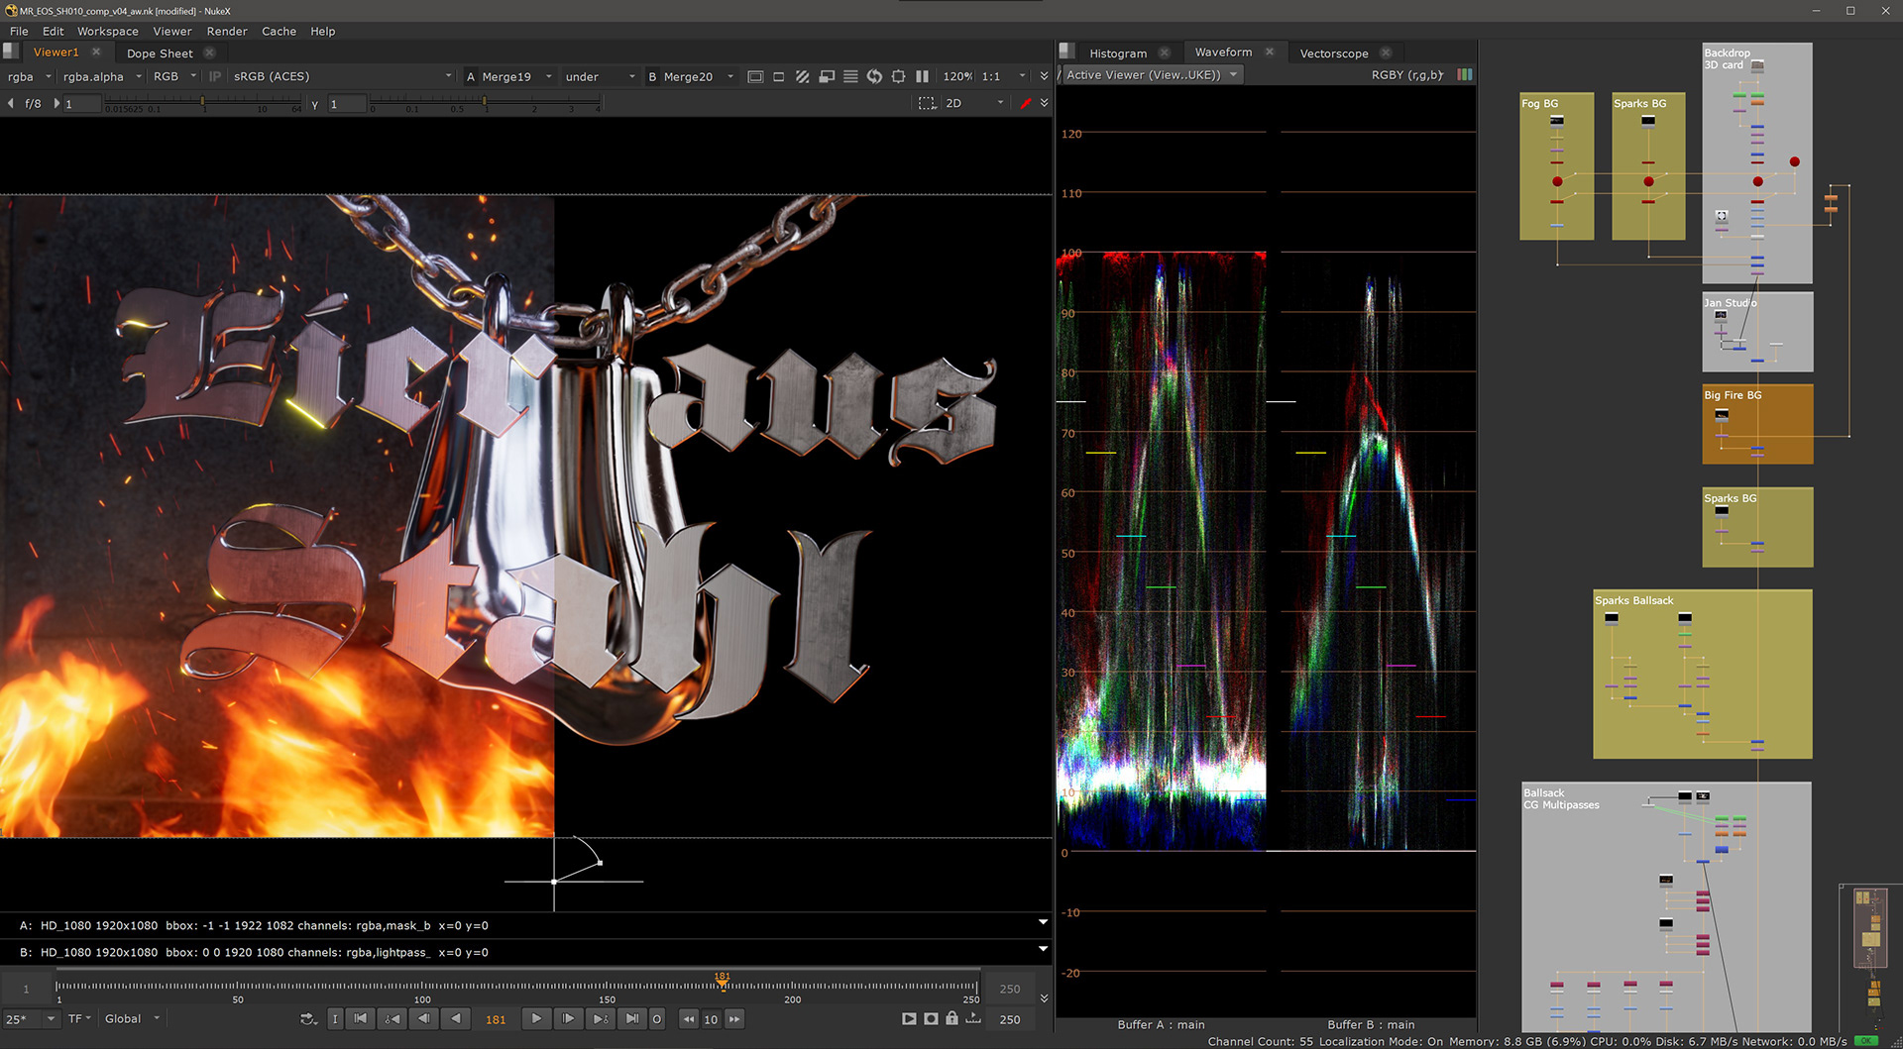
Task: Click the gamma value input field
Action: click(x=347, y=104)
